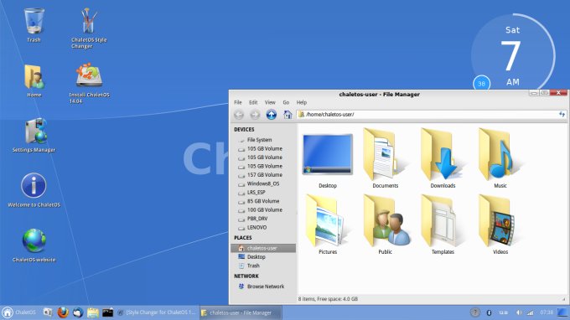This screenshot has width=570, height=320.
Task: Switch to Style Changer taskbar window
Action: (x=158, y=312)
